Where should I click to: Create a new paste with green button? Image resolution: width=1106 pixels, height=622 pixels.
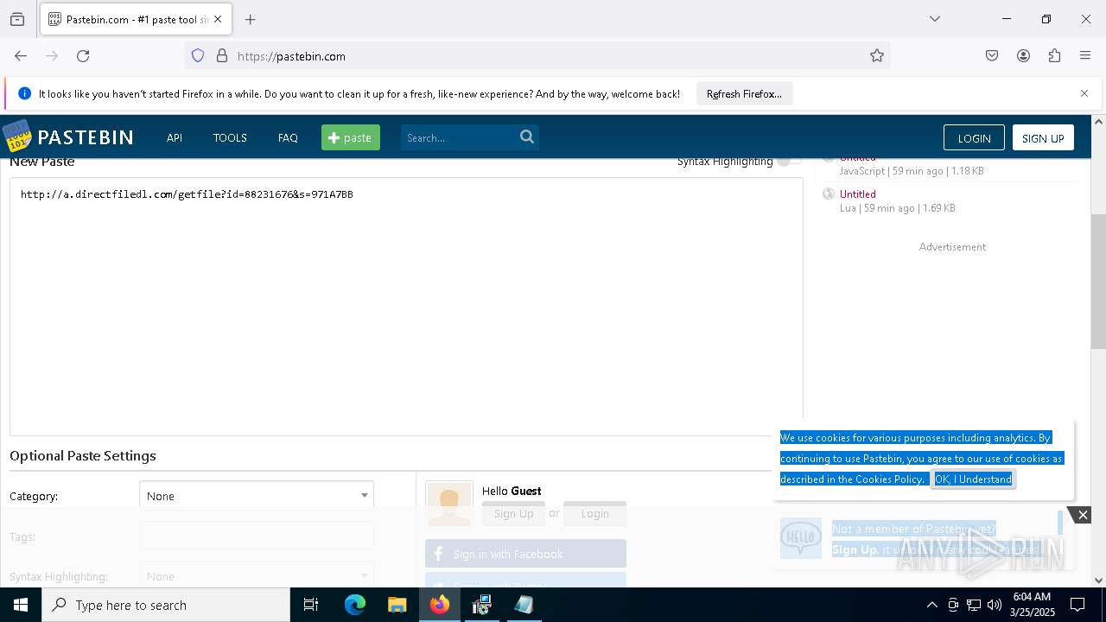pyautogui.click(x=351, y=137)
